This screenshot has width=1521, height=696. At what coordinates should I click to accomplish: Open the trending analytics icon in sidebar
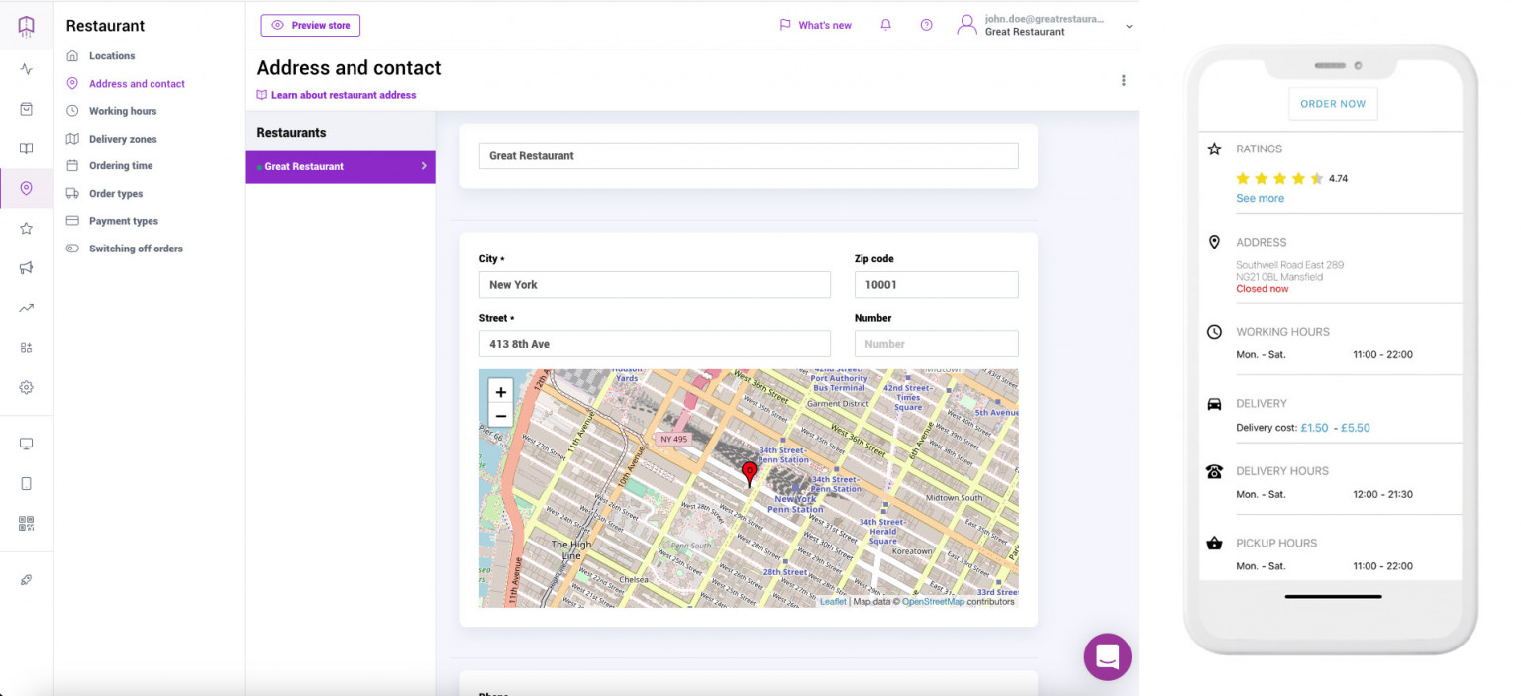click(x=27, y=307)
